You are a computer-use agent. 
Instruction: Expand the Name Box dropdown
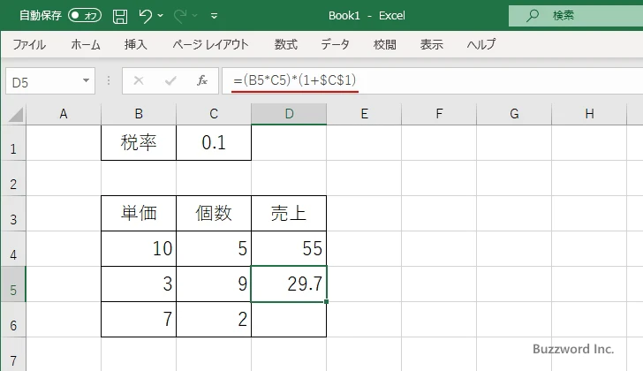[86, 80]
